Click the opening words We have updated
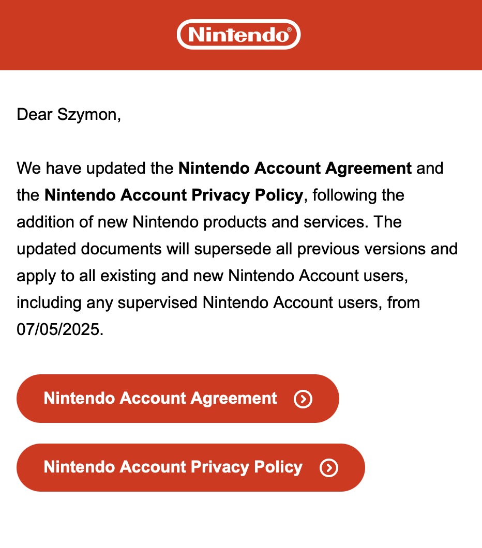 click(95, 168)
